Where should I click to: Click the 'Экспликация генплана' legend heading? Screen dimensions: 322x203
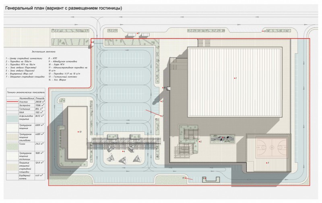pyautogui.click(x=43, y=52)
